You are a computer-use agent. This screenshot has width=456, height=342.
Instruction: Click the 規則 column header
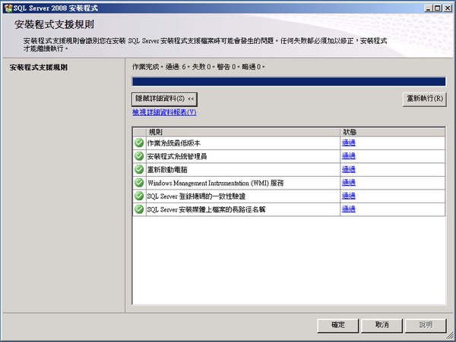point(243,132)
